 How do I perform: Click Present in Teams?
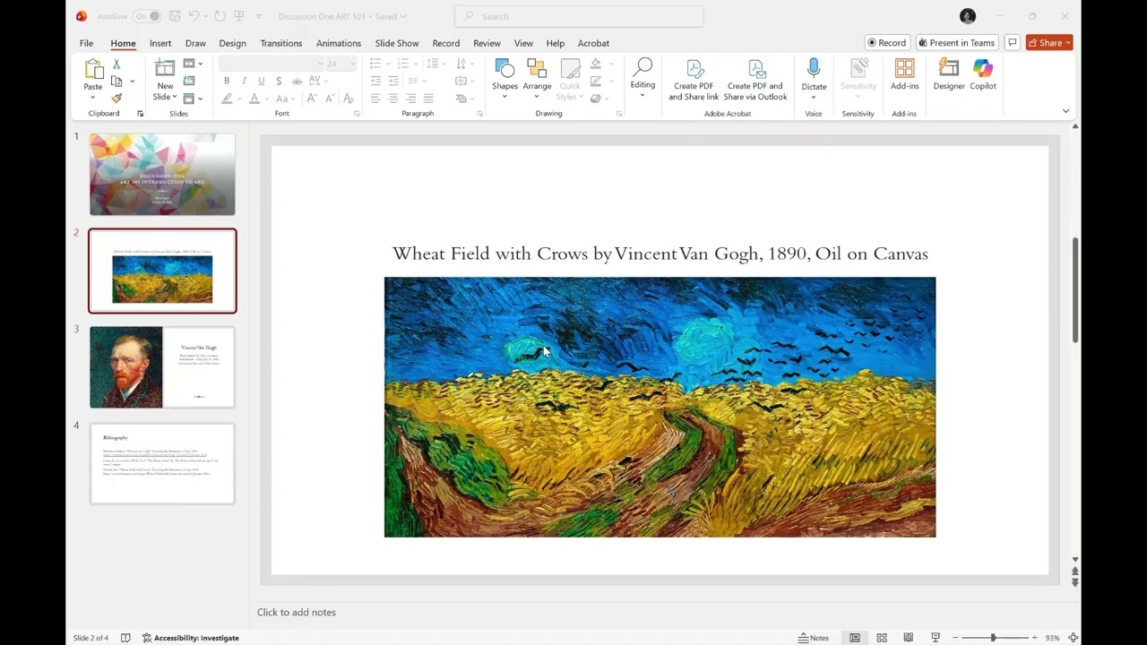(x=957, y=43)
